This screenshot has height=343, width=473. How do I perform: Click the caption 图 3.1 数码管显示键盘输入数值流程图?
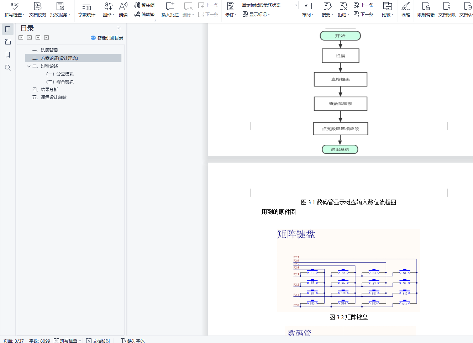coord(348,202)
